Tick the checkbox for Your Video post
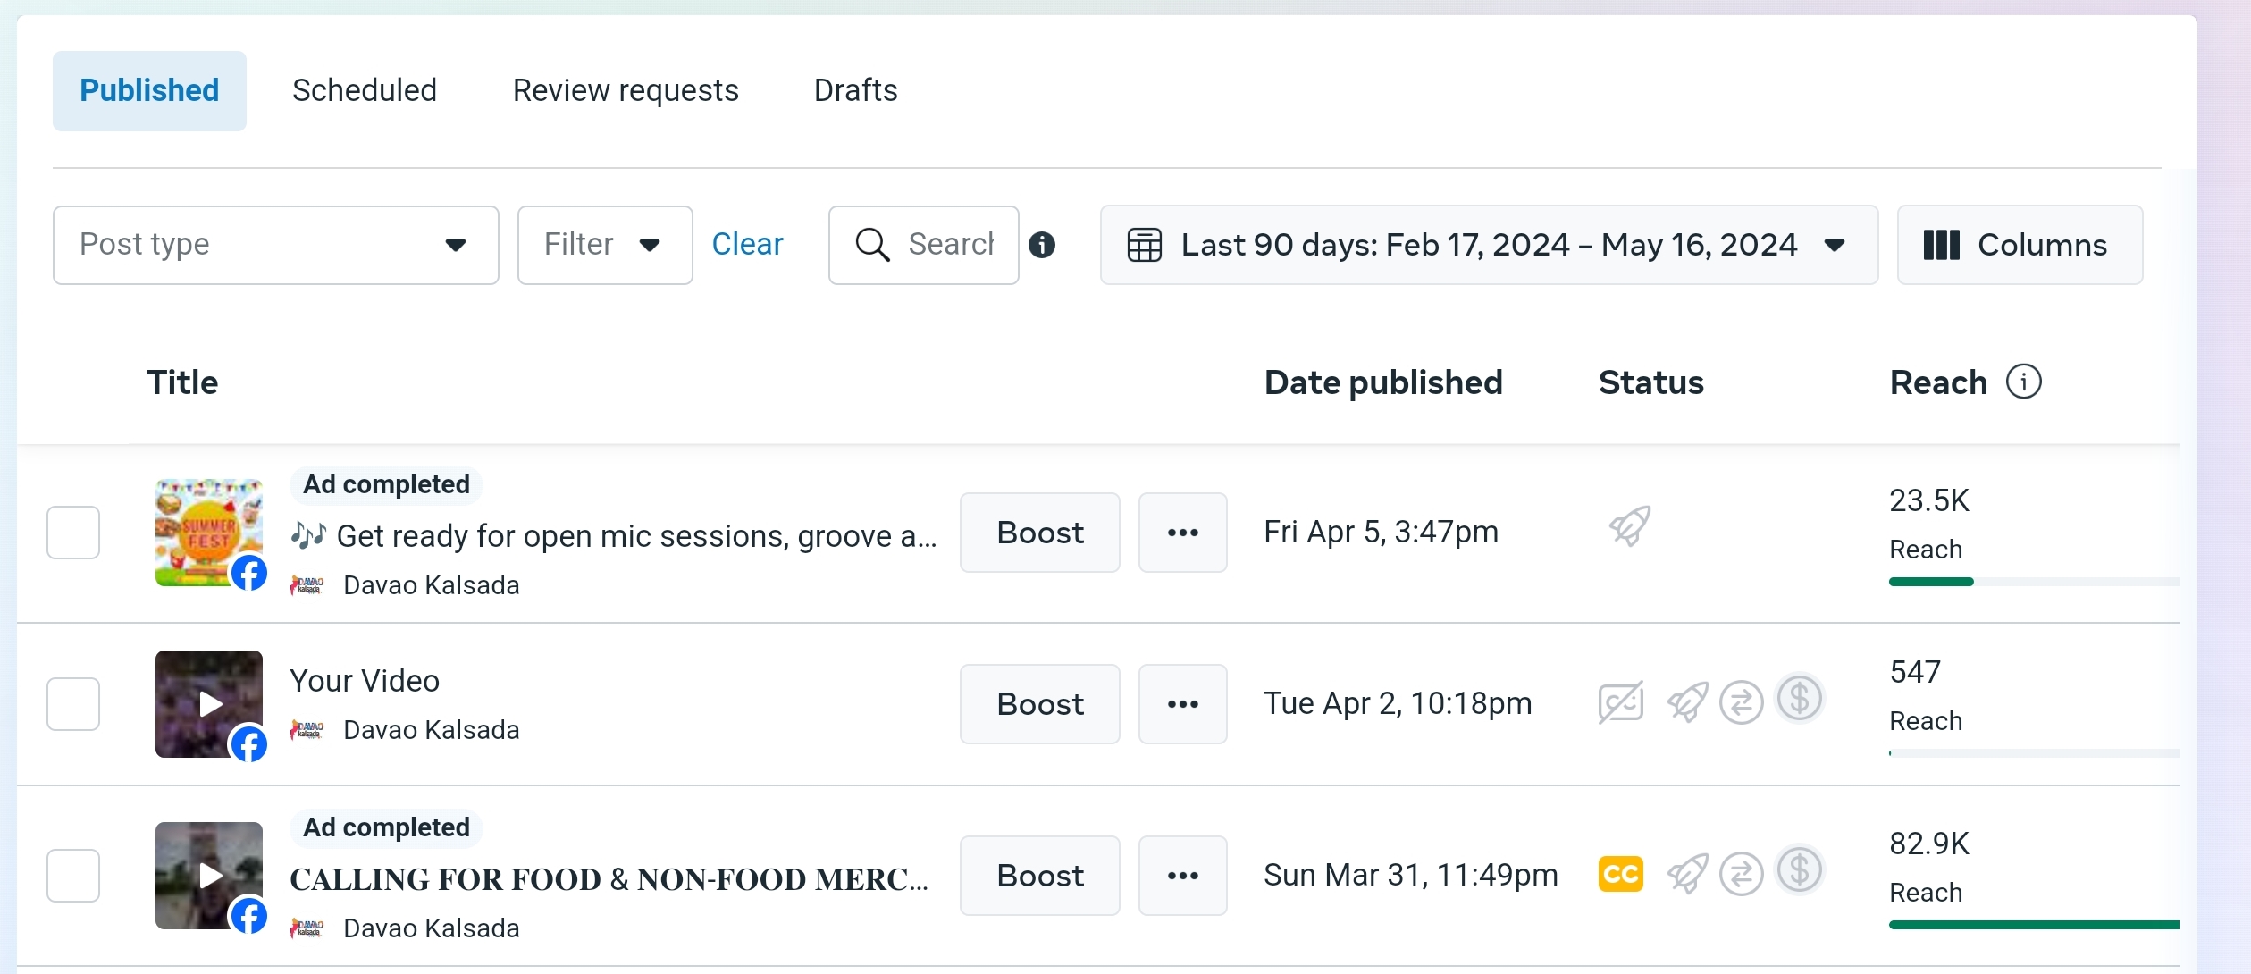Image resolution: width=2251 pixels, height=974 pixels. [73, 704]
